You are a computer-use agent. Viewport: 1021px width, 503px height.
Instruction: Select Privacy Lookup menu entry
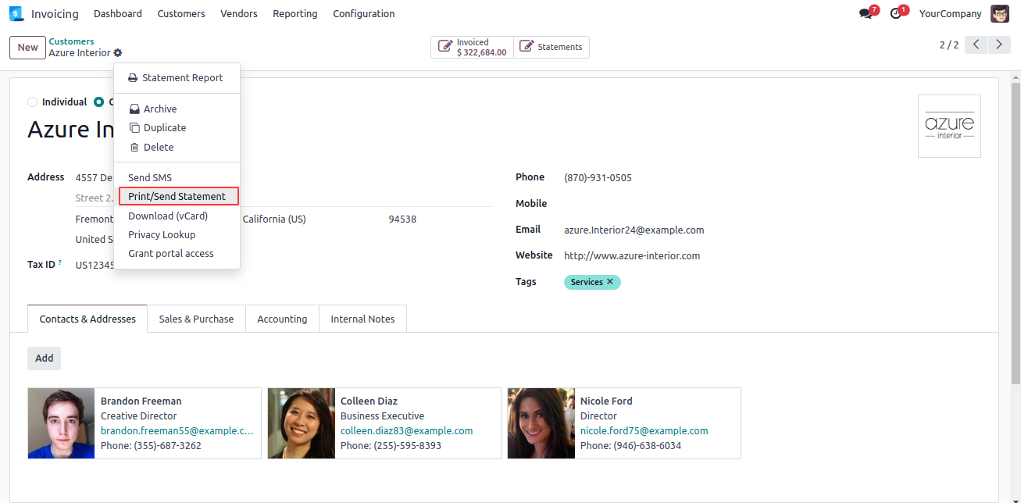(x=177, y=235)
